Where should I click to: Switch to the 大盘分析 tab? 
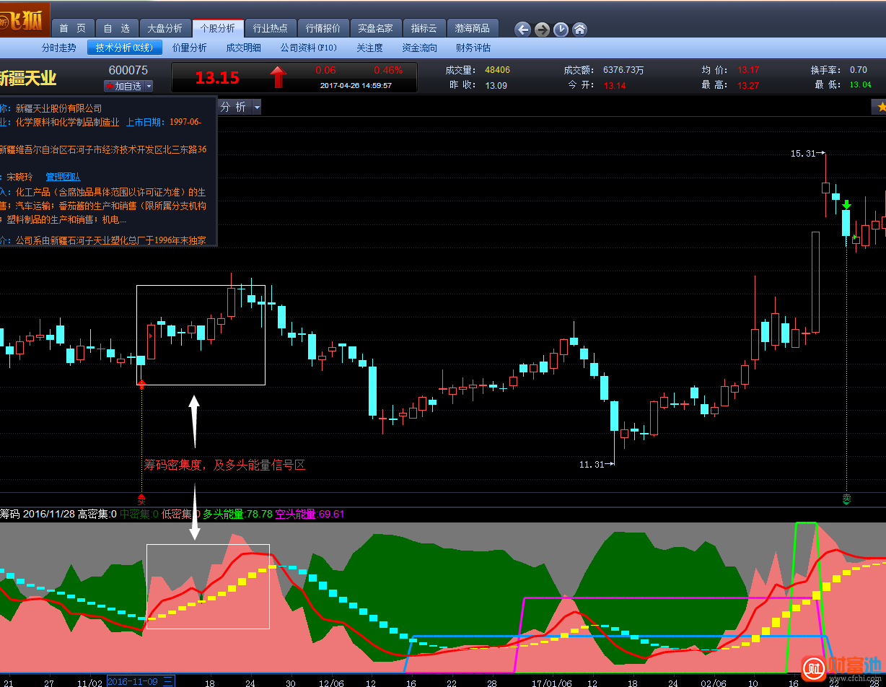165,29
